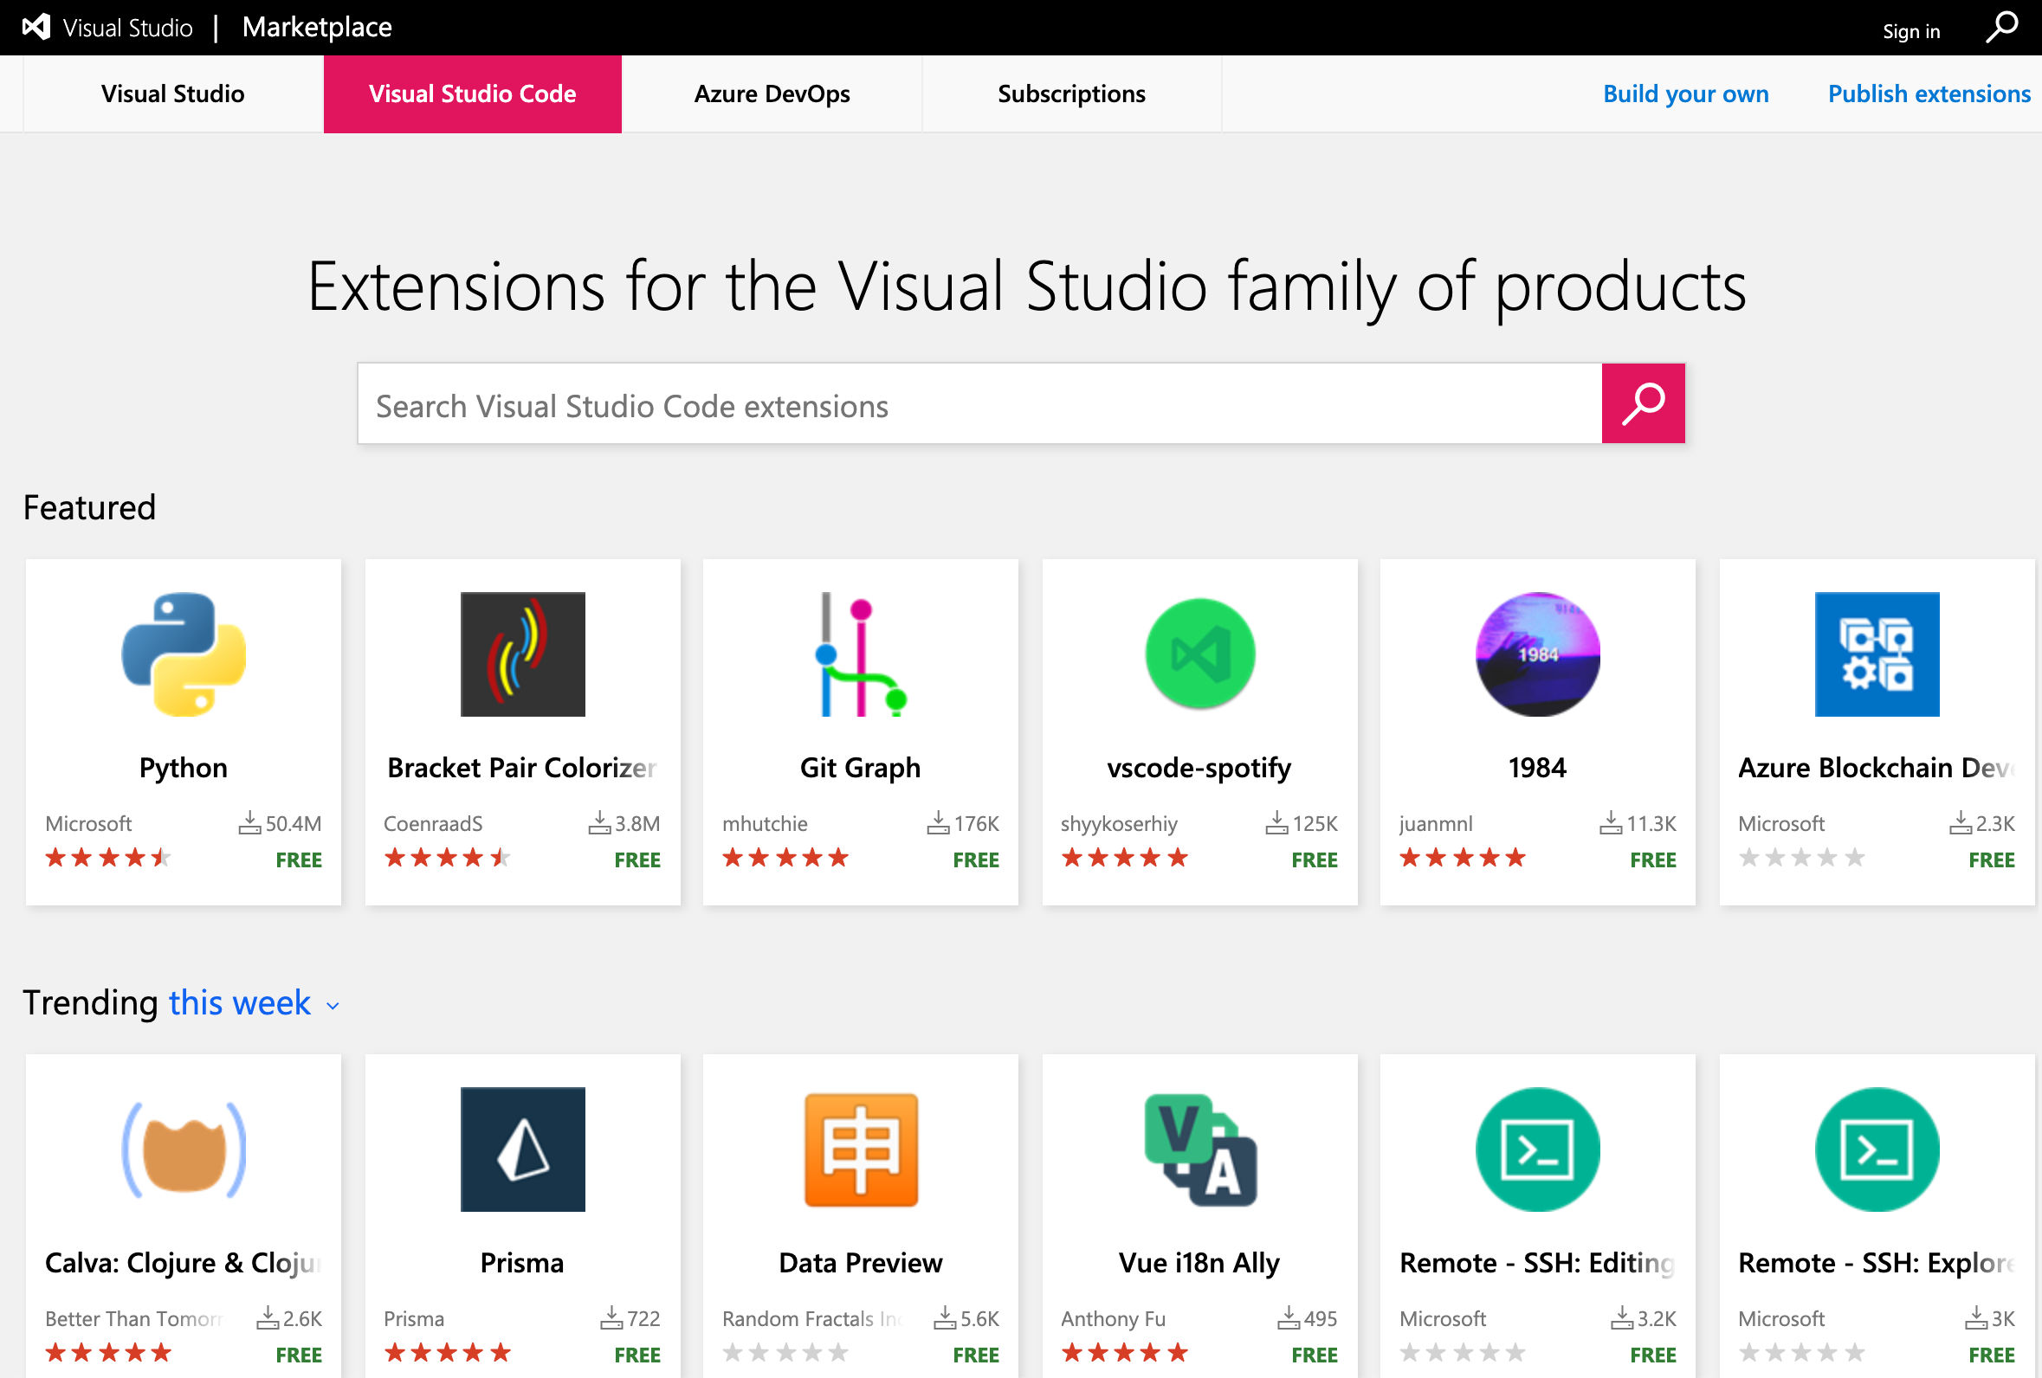Click the Azure Blockchain Dev title
This screenshot has width=2042, height=1378.
1877,768
